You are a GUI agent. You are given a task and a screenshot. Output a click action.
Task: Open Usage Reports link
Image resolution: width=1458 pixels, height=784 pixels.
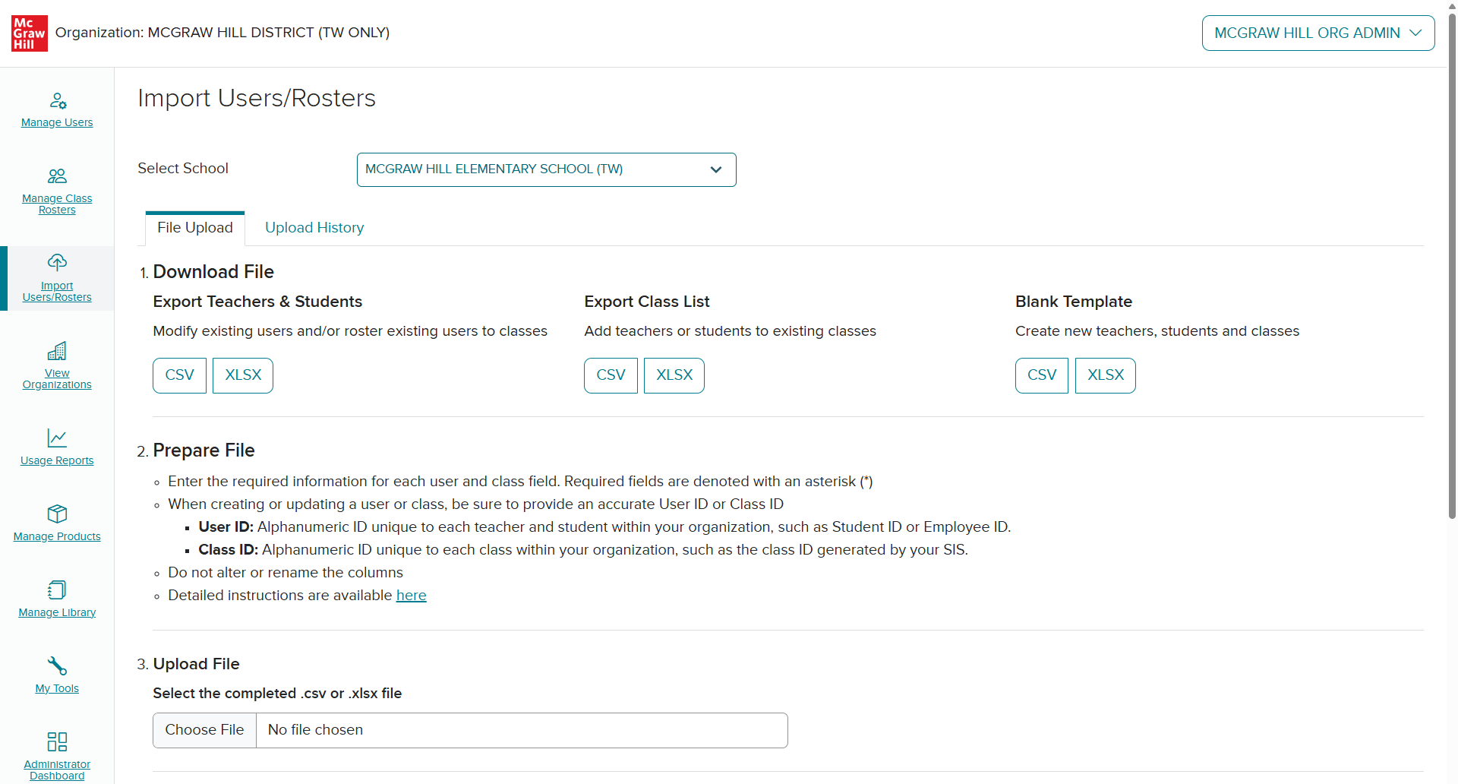tap(57, 460)
